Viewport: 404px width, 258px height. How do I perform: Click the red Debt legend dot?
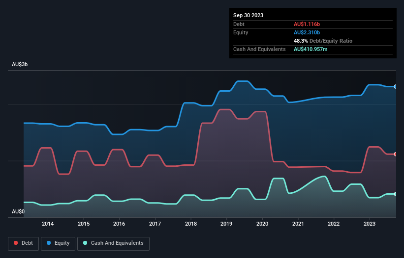coord(16,243)
